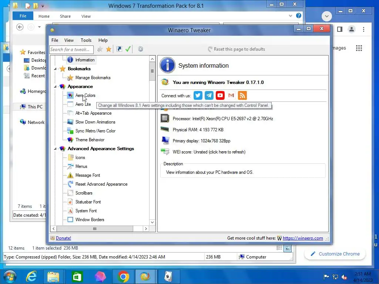Click Reset this page to defaults

[x=237, y=49]
